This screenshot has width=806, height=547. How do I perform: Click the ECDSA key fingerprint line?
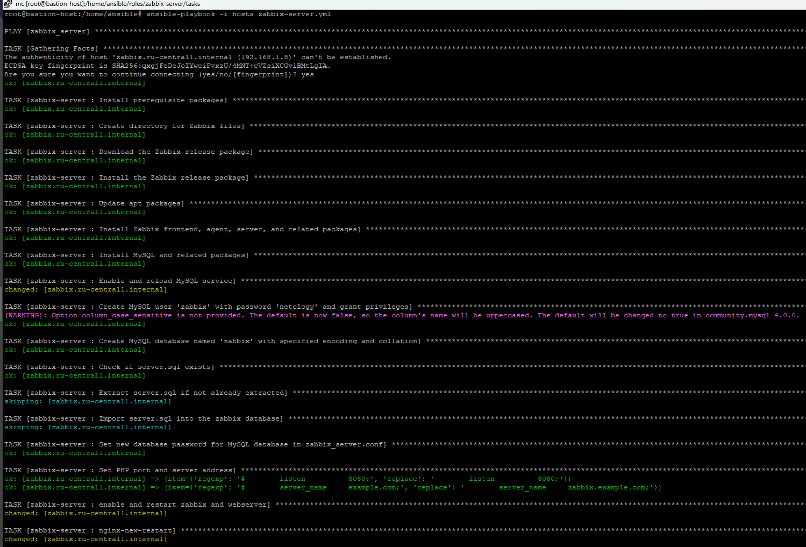click(168, 66)
